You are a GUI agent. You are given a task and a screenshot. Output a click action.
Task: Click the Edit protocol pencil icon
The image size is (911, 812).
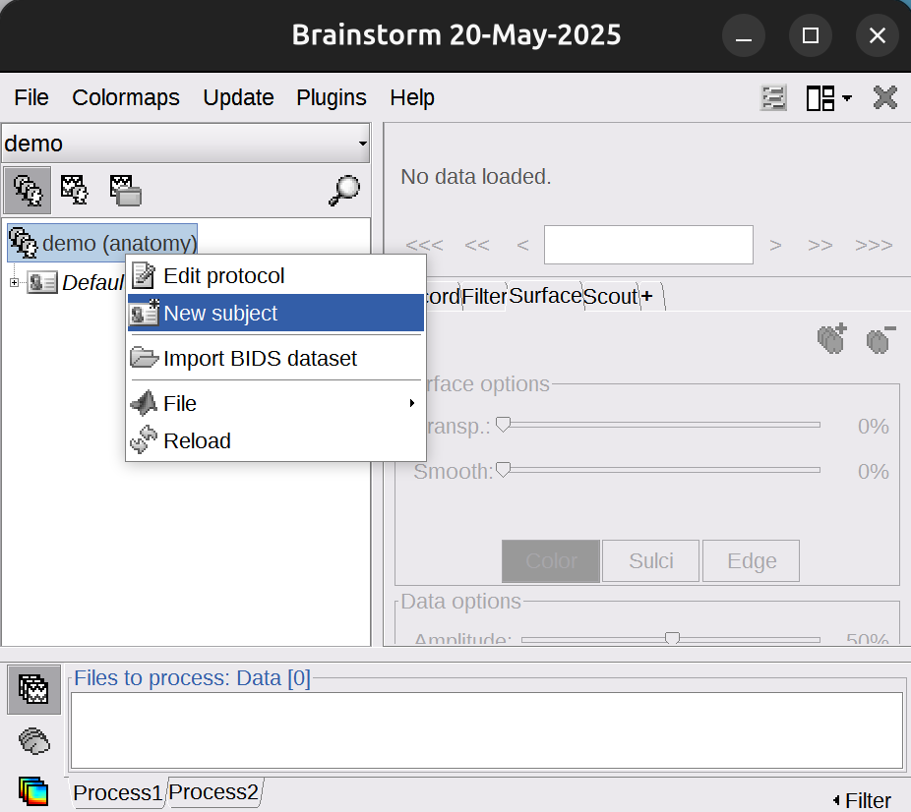tap(144, 275)
